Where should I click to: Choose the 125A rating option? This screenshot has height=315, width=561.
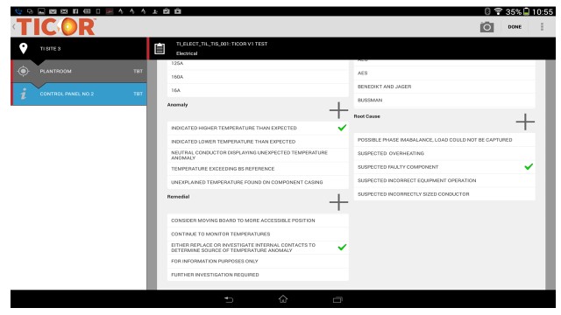coord(258,64)
